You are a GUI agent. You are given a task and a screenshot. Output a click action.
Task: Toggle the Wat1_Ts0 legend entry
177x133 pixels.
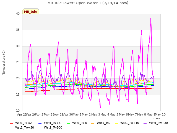(101, 123)
